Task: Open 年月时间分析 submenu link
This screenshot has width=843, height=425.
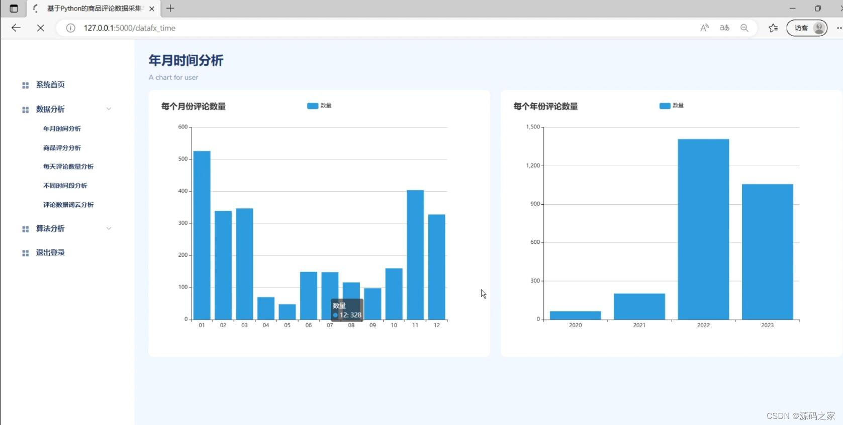Action: pos(62,128)
